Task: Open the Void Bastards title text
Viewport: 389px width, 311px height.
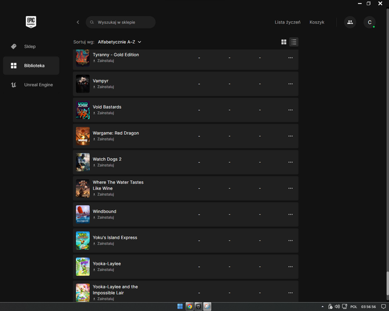Action: point(107,107)
